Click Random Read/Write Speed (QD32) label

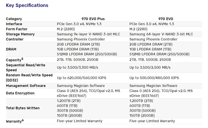pyautogui.click(x=29, y=78)
